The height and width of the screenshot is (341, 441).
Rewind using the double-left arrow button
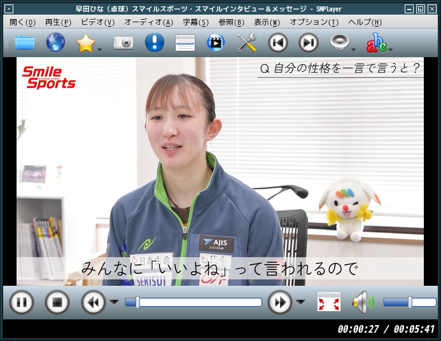pos(94,302)
